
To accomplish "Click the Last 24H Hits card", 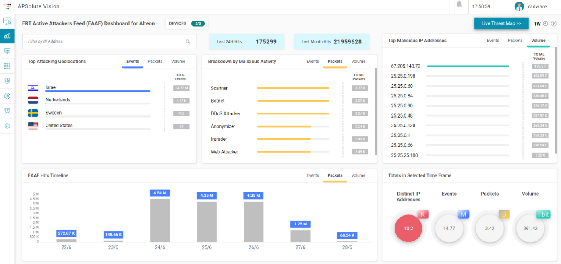I will 246,41.
